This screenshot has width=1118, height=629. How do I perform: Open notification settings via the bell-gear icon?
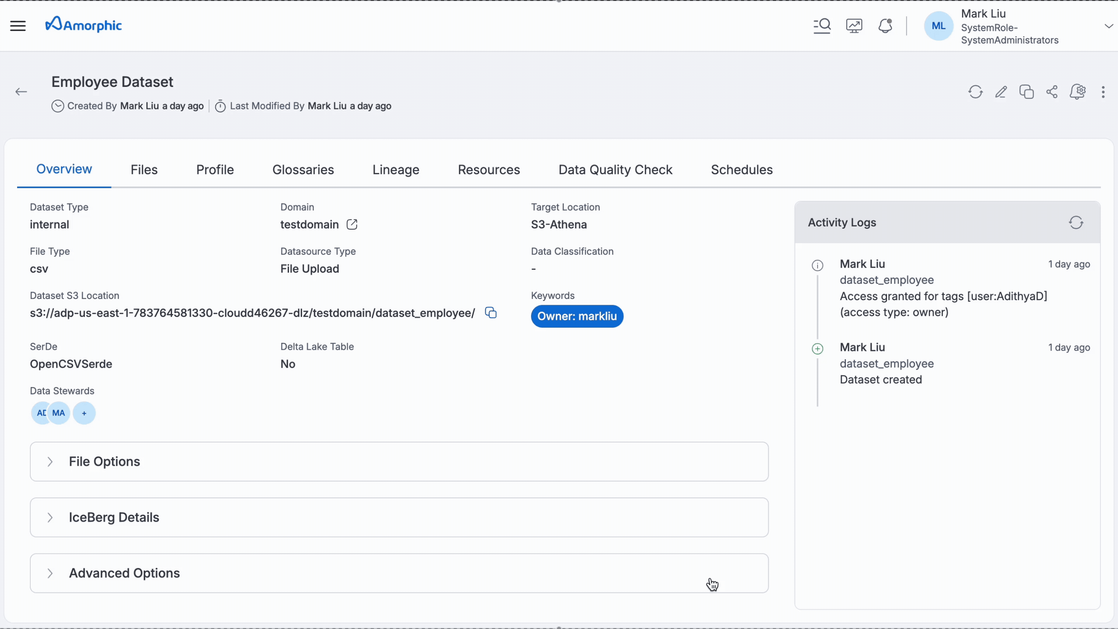pyautogui.click(x=1078, y=92)
